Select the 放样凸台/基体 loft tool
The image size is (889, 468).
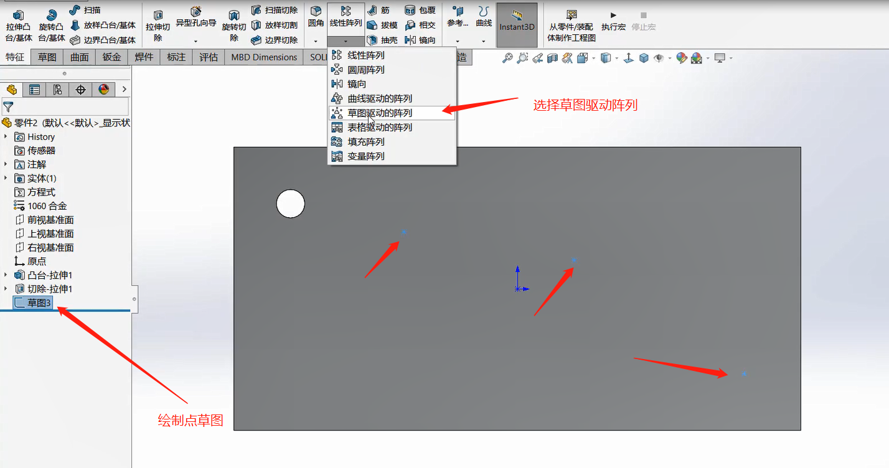coord(102,25)
